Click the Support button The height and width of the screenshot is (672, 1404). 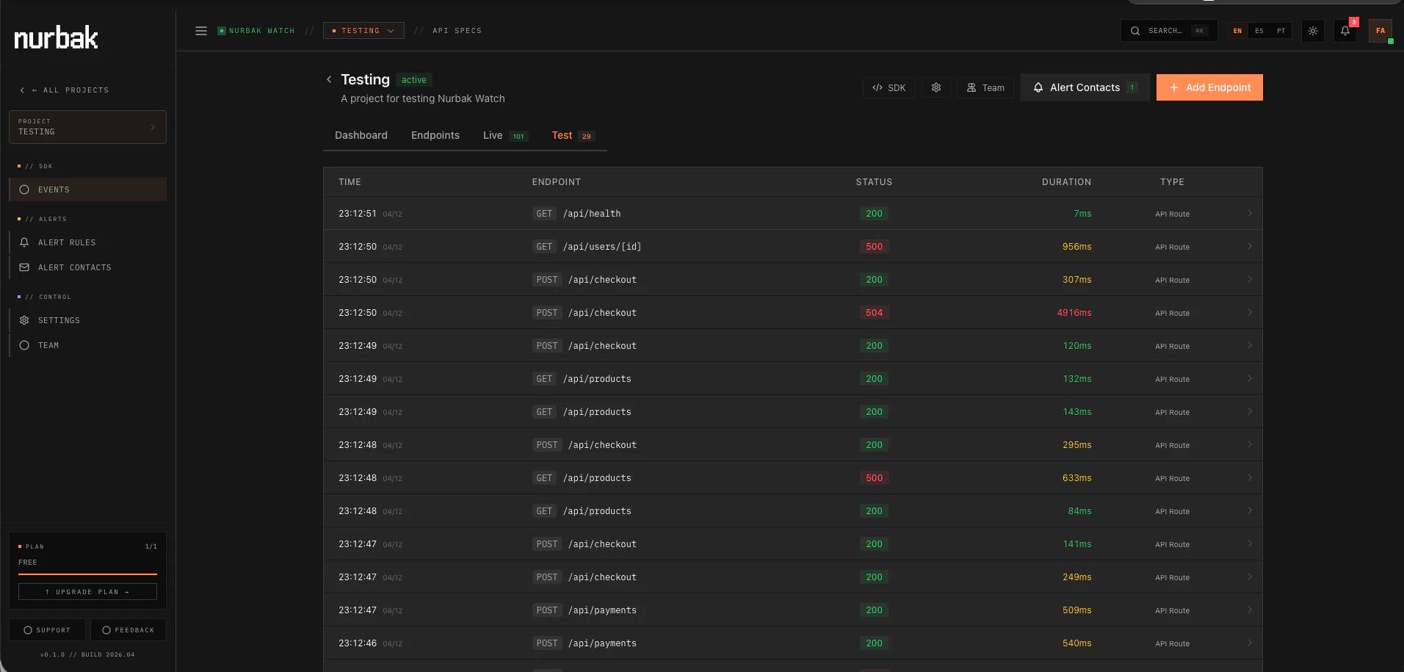[x=47, y=630]
